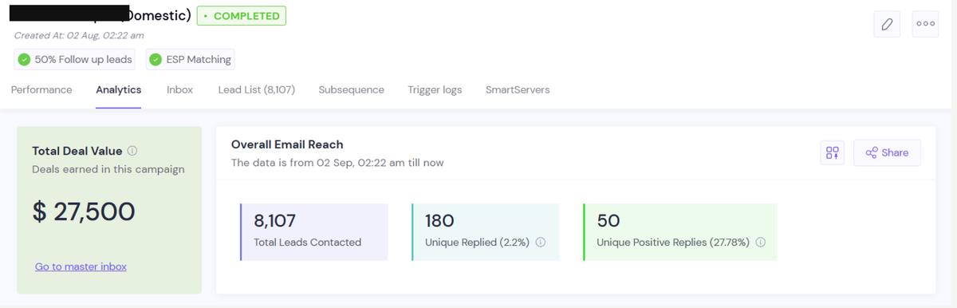The width and height of the screenshot is (957, 308).
Task: View the Trigger logs tab
Action: [435, 90]
